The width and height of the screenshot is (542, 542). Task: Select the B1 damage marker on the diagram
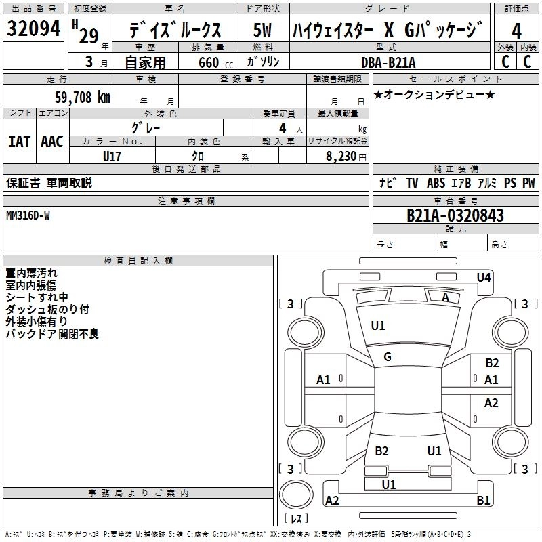483,501
